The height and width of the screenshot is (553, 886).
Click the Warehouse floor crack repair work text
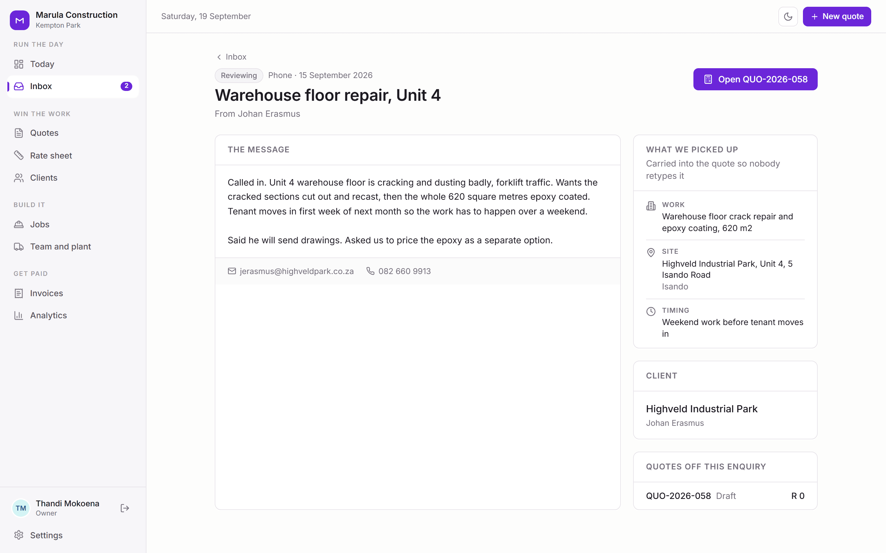pos(727,222)
